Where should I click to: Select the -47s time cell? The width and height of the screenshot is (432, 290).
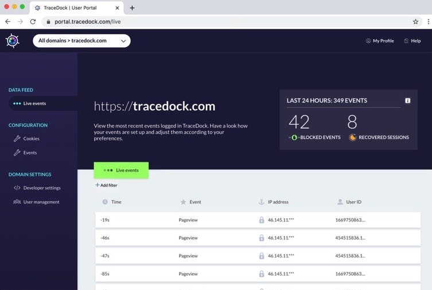(105, 256)
